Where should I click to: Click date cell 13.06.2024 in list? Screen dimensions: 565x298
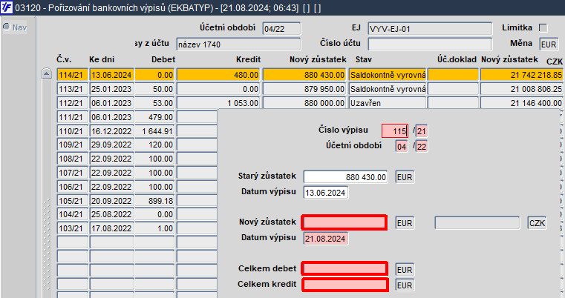[x=111, y=75]
